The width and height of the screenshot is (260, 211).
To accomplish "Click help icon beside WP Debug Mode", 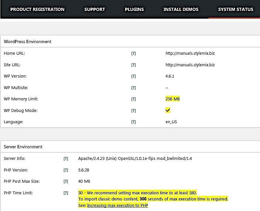I will 134,111.
